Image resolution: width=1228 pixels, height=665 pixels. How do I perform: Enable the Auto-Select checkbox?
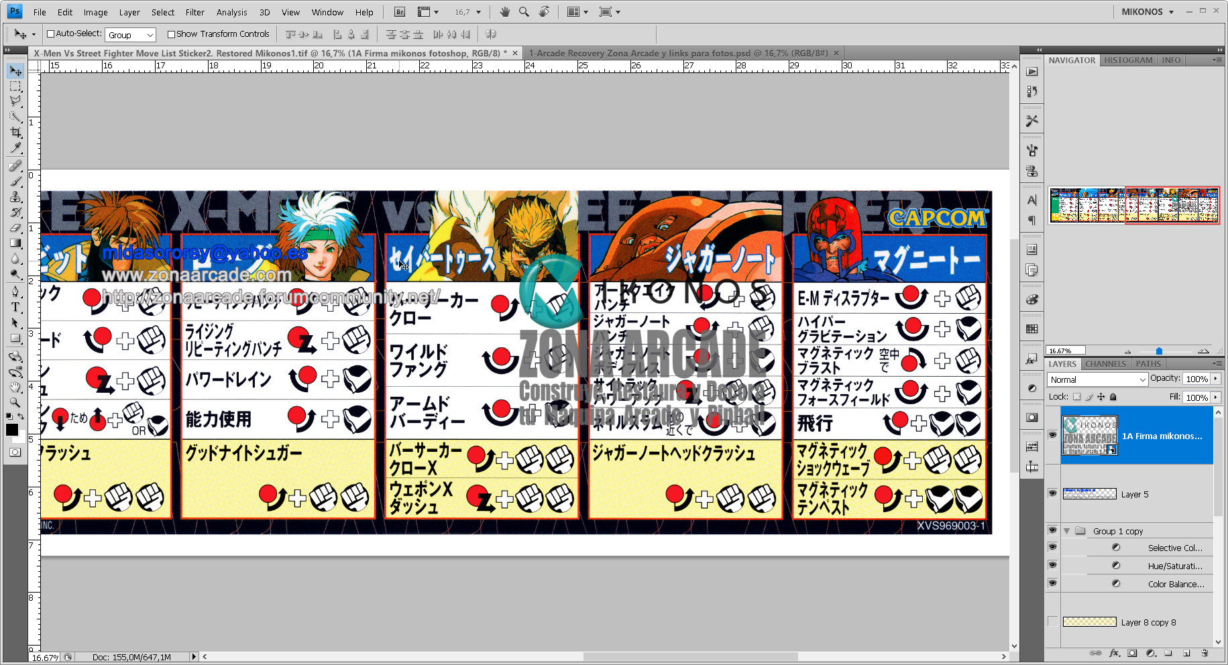point(50,34)
